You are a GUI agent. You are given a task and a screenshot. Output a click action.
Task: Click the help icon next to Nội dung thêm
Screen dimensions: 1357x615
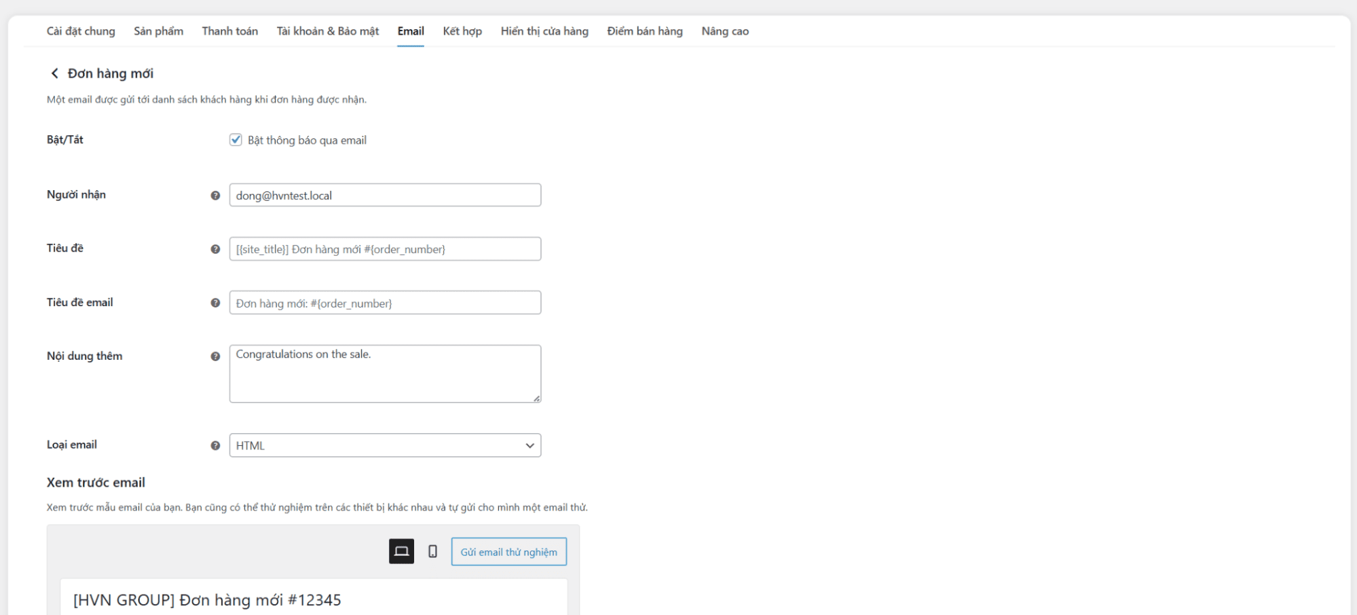[215, 356]
